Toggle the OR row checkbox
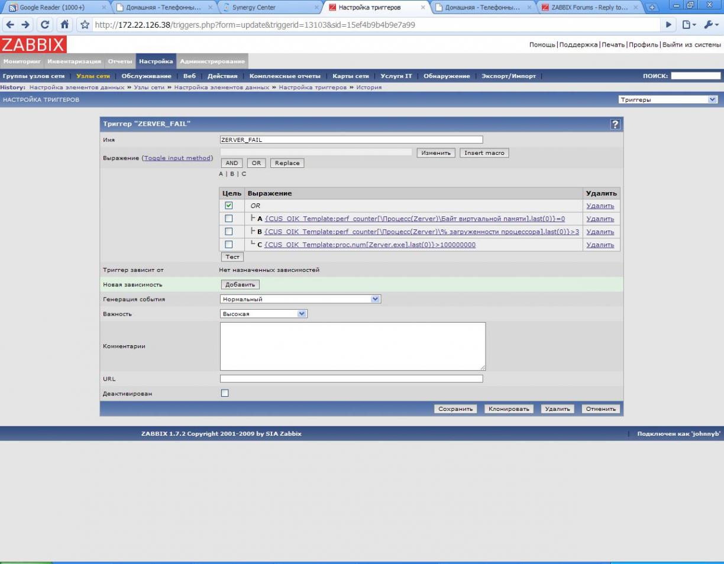724x564 pixels. point(229,206)
